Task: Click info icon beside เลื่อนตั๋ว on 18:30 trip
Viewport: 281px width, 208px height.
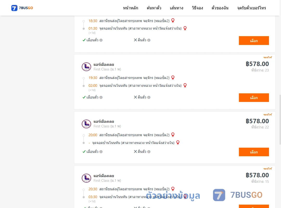Action: (x=101, y=40)
